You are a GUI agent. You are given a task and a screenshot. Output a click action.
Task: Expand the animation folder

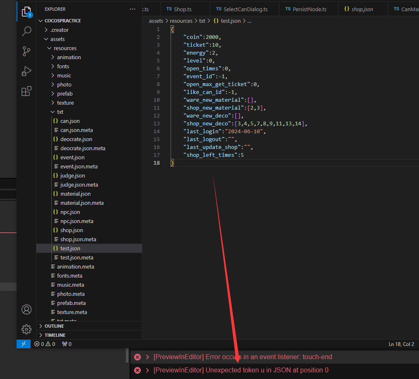pos(53,57)
